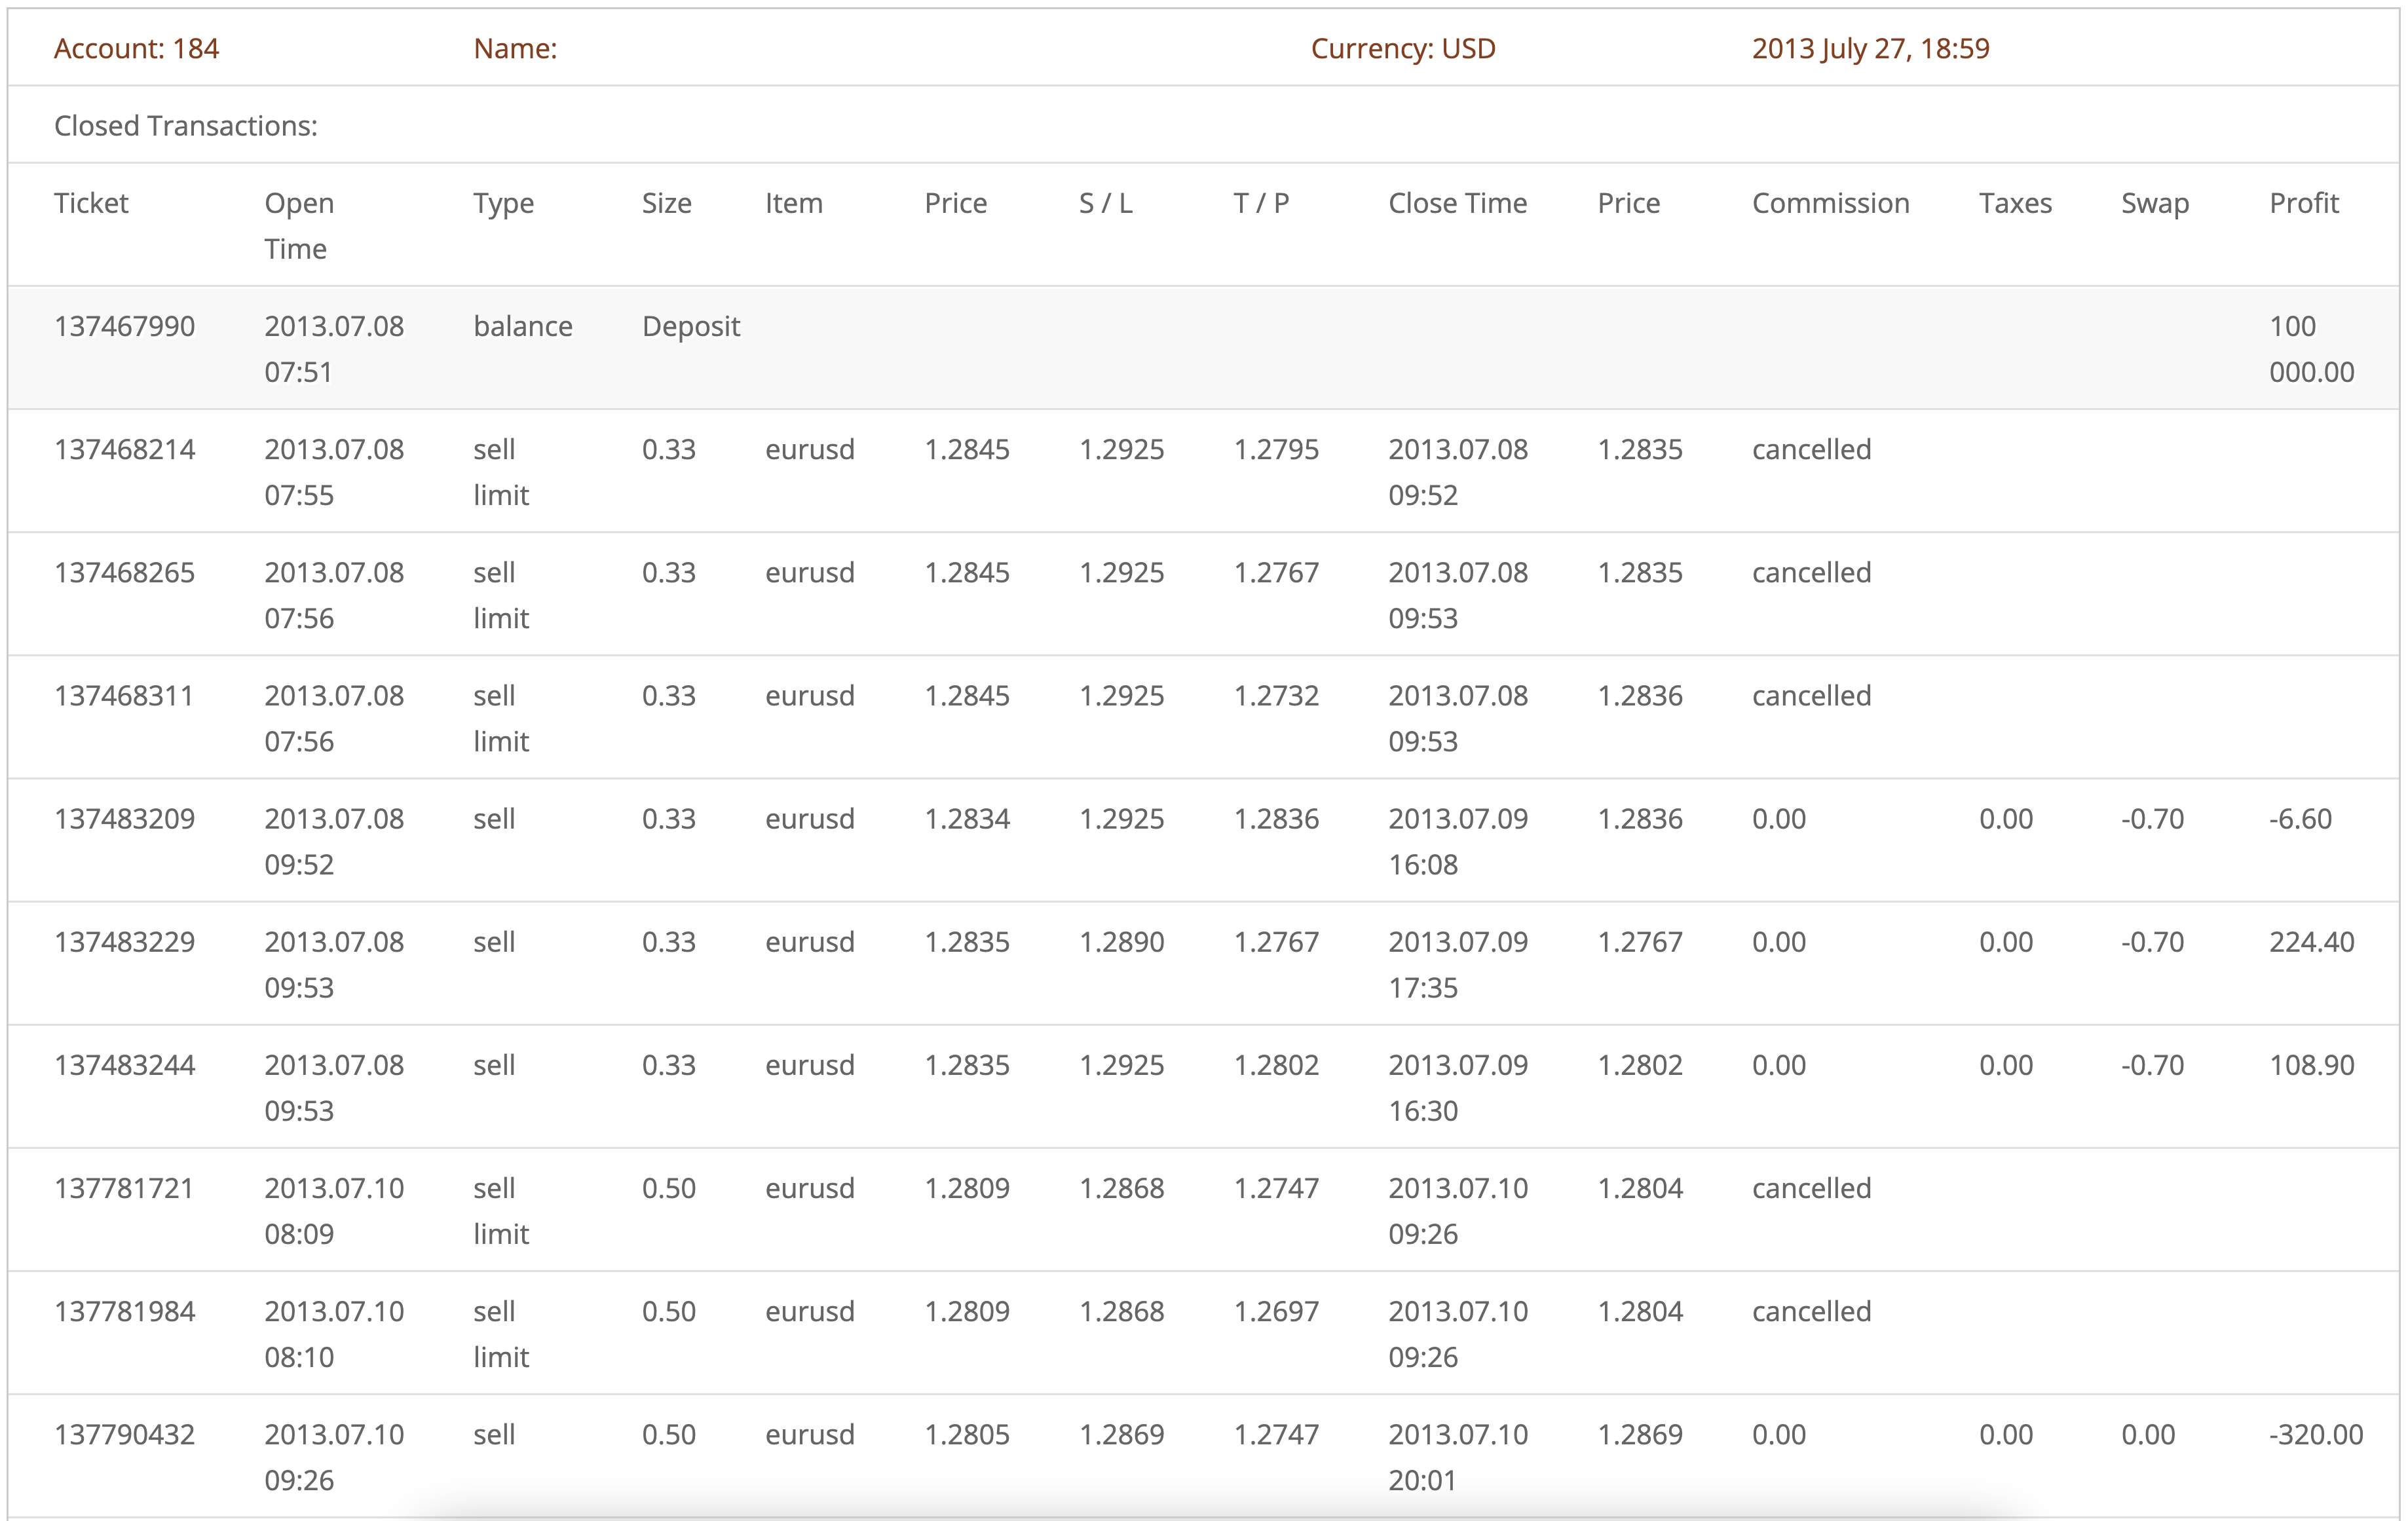Click the Close Time column header
The height and width of the screenshot is (1521, 2408).
point(1457,203)
